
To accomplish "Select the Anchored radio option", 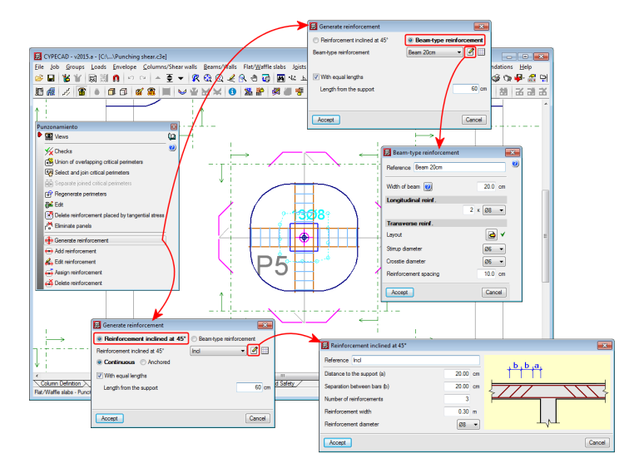I will click(143, 362).
